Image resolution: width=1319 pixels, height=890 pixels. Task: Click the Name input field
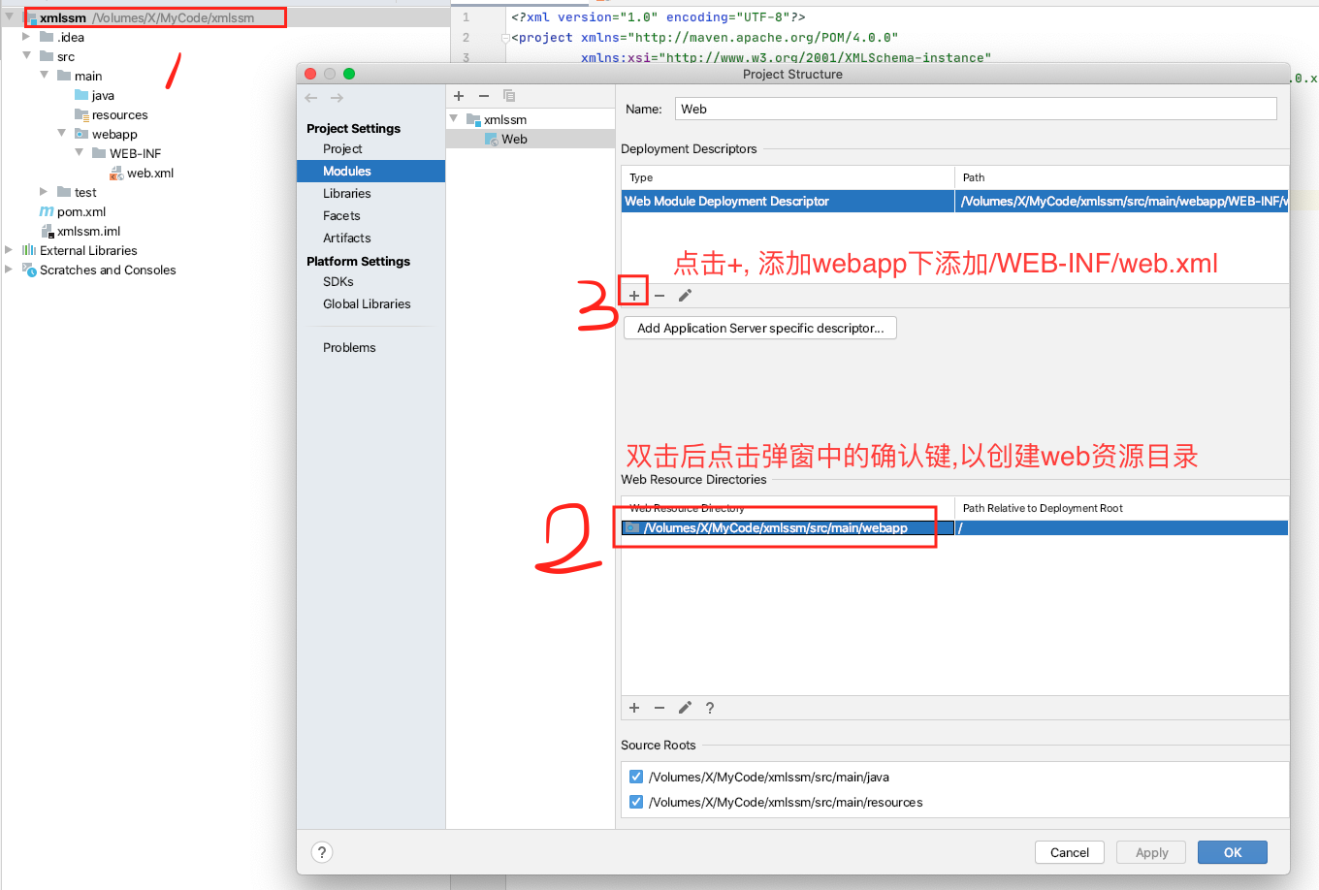tap(975, 110)
